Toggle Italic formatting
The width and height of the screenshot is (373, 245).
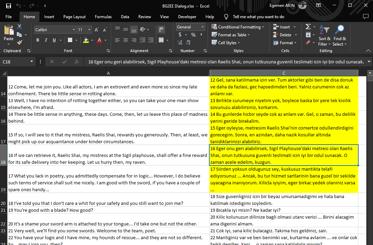(46, 40)
